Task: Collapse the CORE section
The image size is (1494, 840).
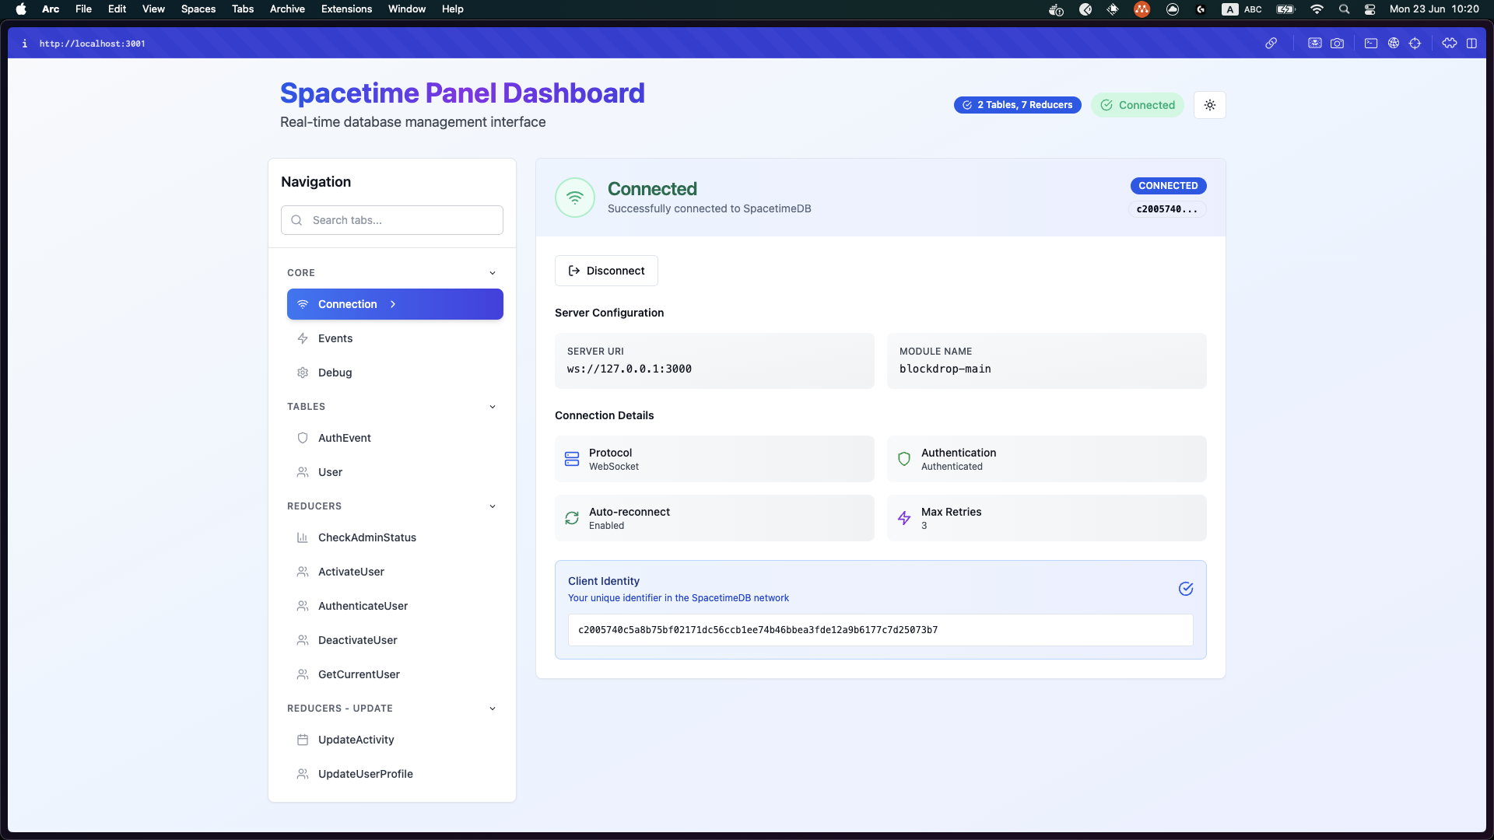Action: 493,273
